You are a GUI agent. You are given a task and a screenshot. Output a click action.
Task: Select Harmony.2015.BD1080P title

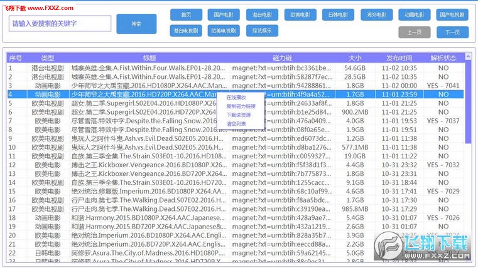pos(148,218)
